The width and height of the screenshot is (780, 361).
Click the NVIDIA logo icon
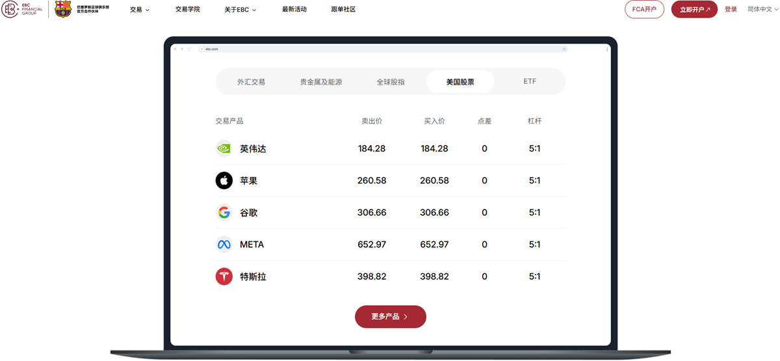pyautogui.click(x=224, y=148)
